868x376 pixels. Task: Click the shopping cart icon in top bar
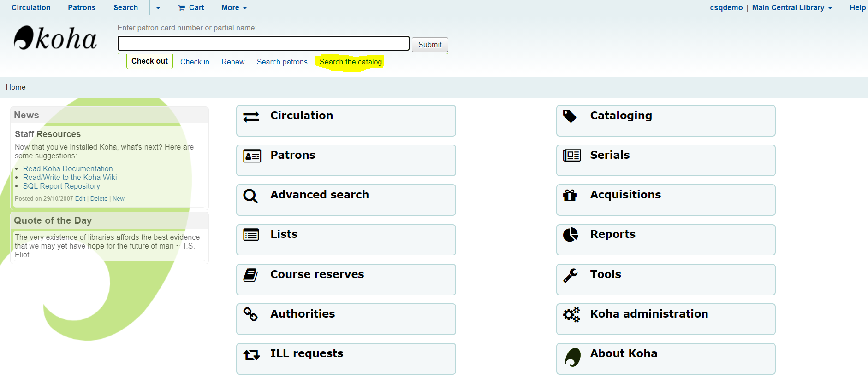[x=182, y=8]
